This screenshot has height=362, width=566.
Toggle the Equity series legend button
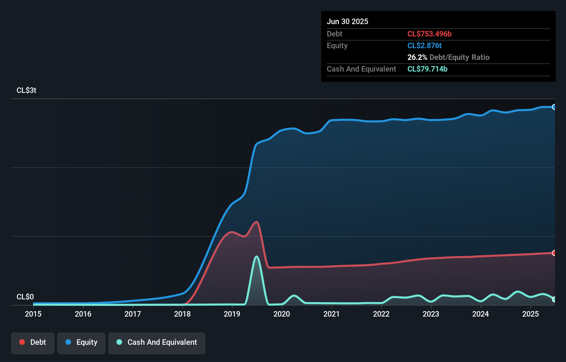[81, 343]
